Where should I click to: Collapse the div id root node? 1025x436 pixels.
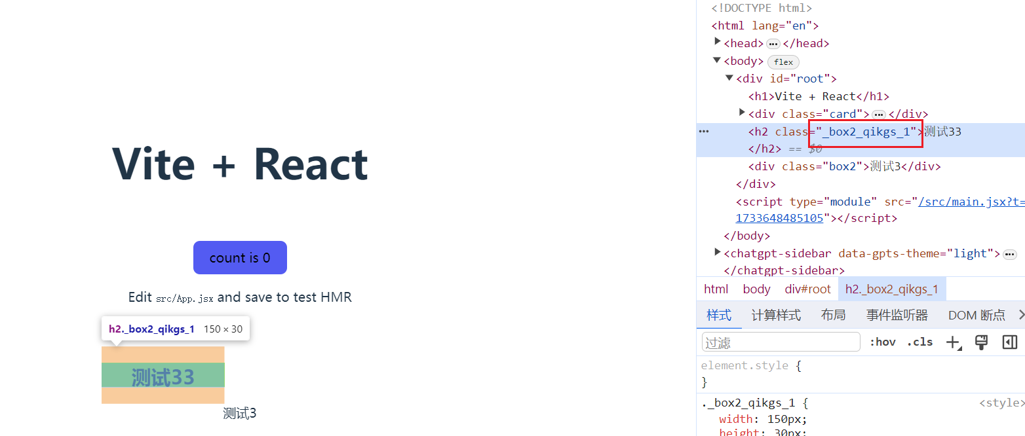click(x=729, y=77)
